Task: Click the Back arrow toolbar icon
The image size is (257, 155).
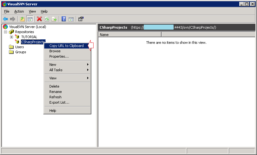Action: (x=5, y=19)
